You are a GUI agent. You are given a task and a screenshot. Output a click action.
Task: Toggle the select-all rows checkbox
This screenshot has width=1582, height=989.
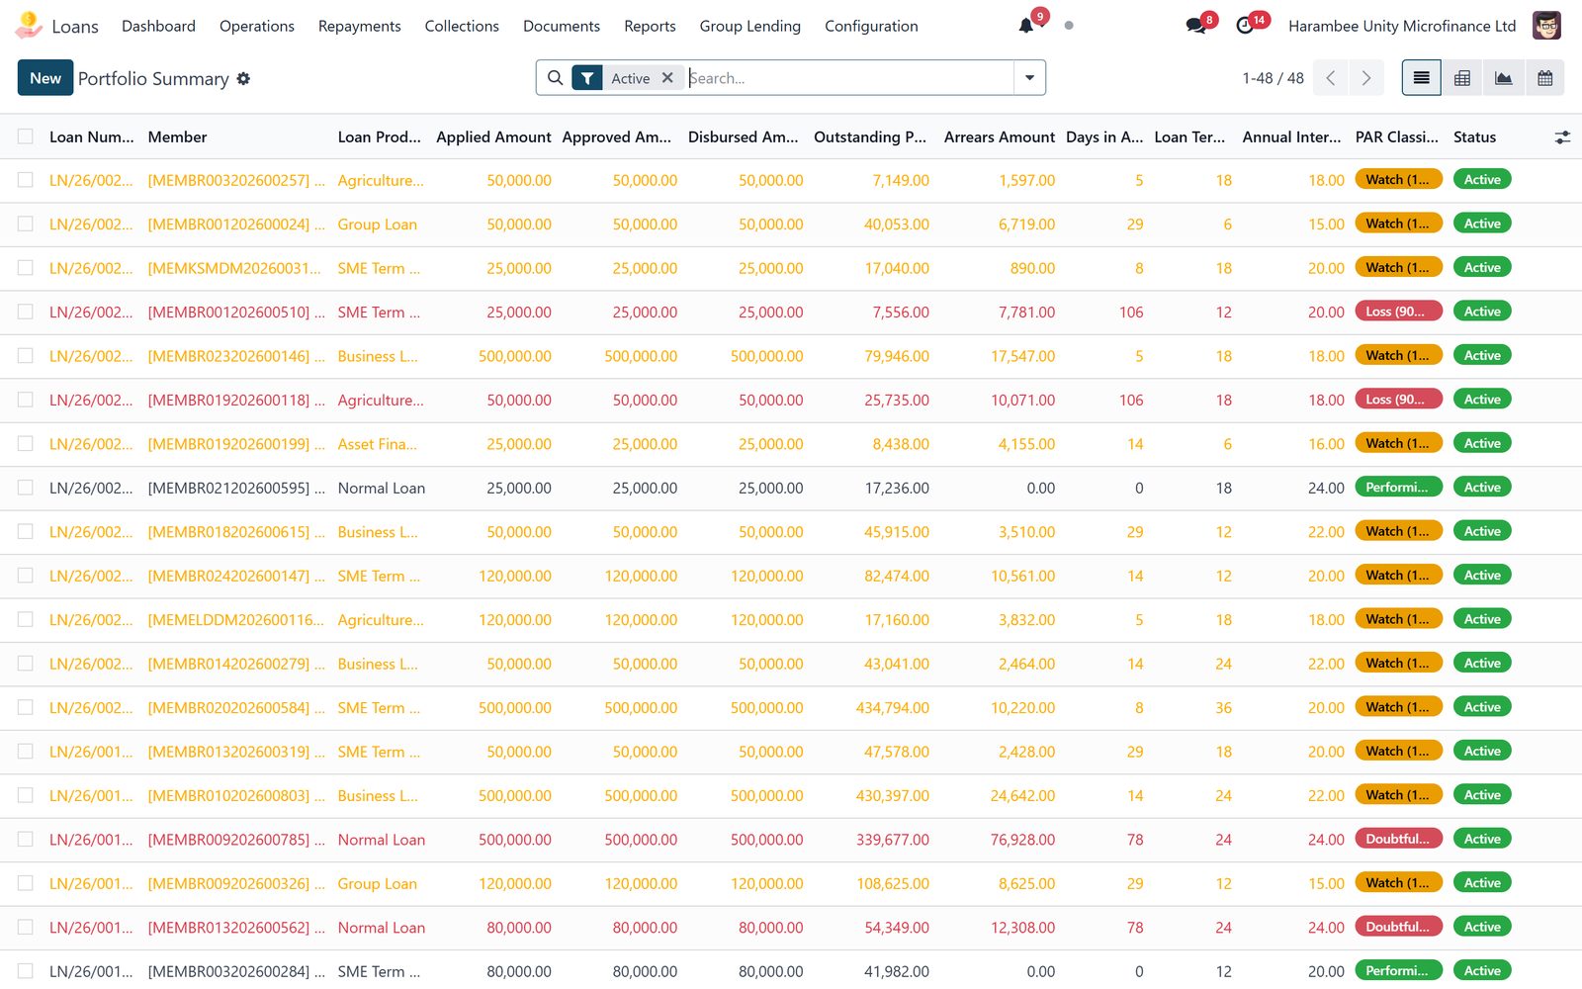pos(26,137)
